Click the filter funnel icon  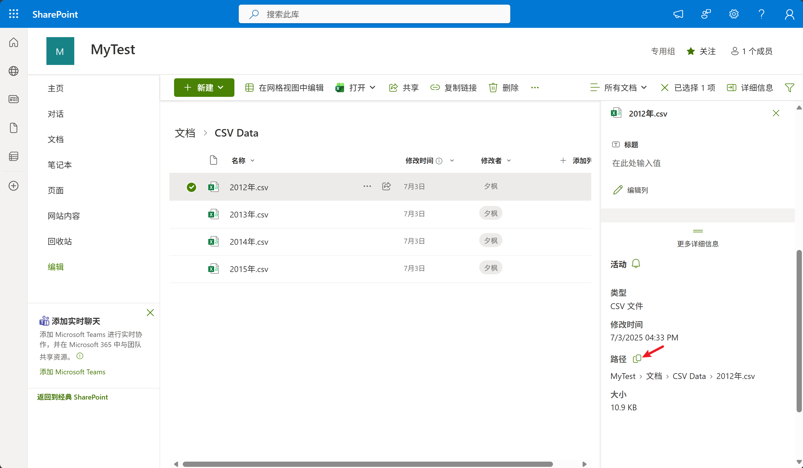click(789, 88)
